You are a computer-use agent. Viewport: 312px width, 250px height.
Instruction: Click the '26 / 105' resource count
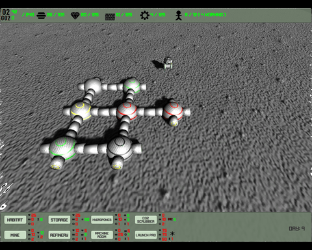pos(55,15)
